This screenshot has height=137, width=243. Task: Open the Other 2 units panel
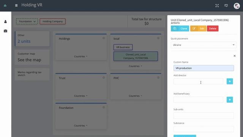[x=32, y=39]
